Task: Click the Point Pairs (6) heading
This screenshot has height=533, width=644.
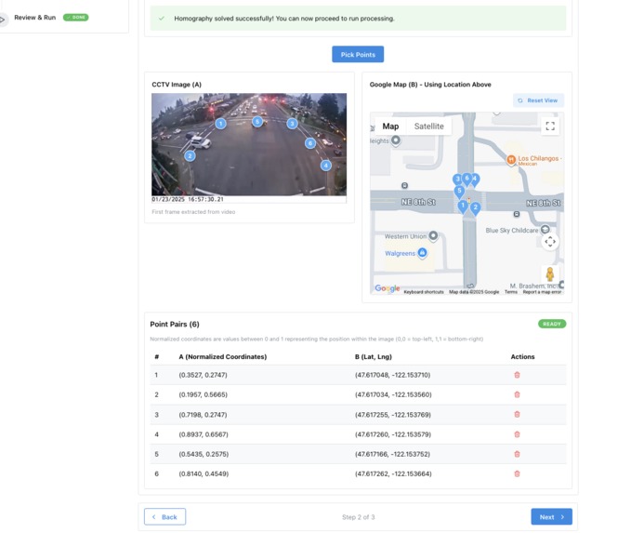Action: coord(175,324)
